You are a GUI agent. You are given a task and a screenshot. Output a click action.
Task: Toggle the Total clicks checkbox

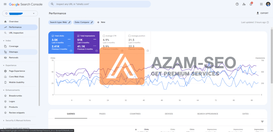(53, 36)
